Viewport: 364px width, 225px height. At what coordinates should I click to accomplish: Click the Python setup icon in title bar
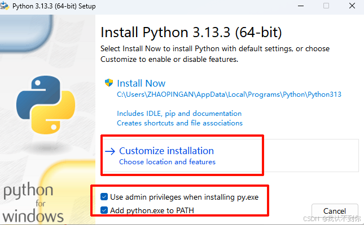[5, 6]
